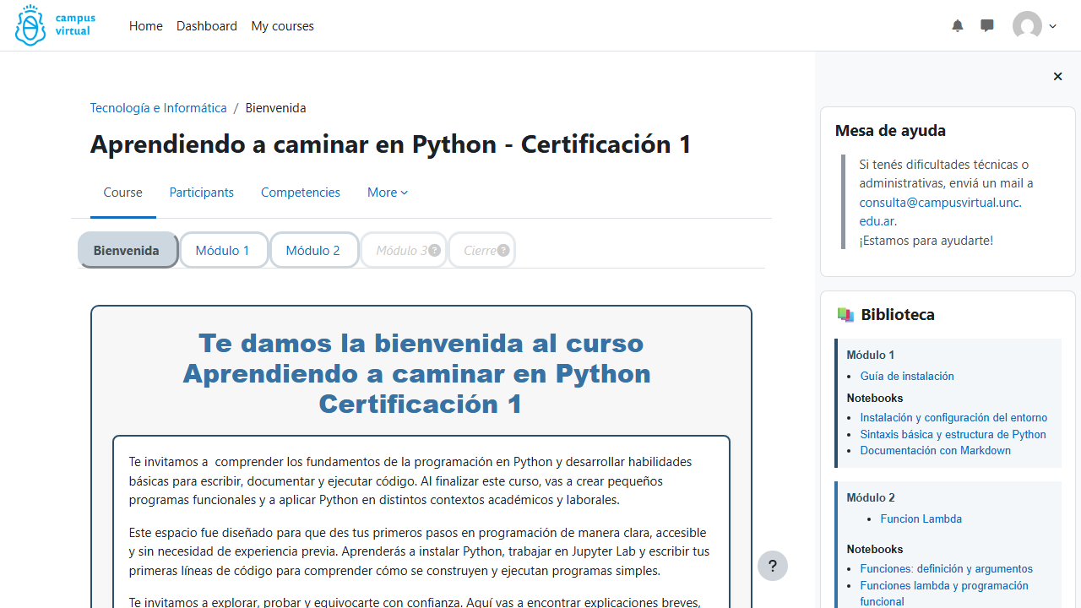The height and width of the screenshot is (608, 1081).
Task: Switch to the Participants tab
Action: coord(202,193)
